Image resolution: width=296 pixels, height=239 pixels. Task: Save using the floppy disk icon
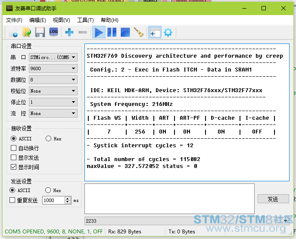(40, 32)
